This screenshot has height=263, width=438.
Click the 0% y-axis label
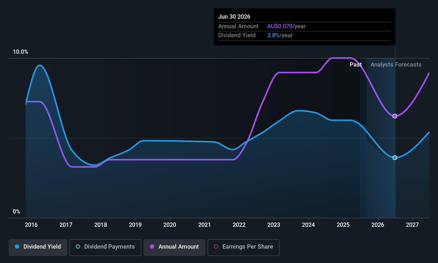tap(17, 212)
